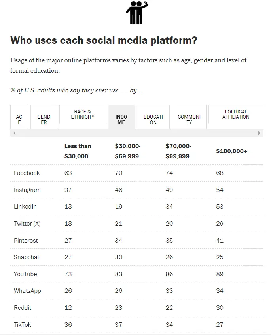Show the Education tab data
Image resolution: width=271 pixels, height=335 pixels.
pyautogui.click(x=153, y=119)
